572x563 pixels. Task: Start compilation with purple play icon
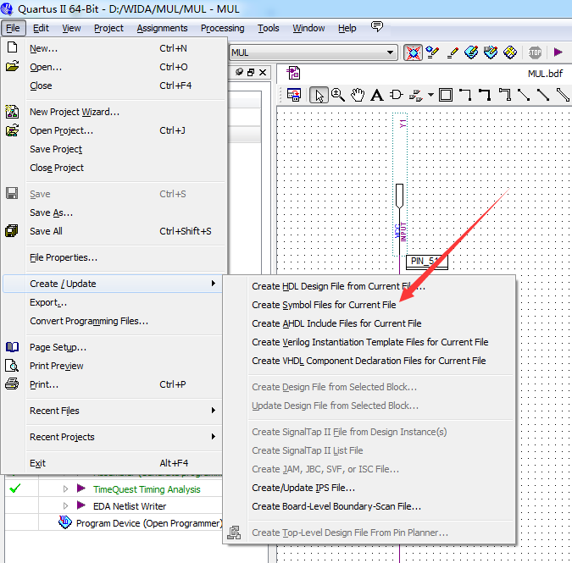point(558,52)
